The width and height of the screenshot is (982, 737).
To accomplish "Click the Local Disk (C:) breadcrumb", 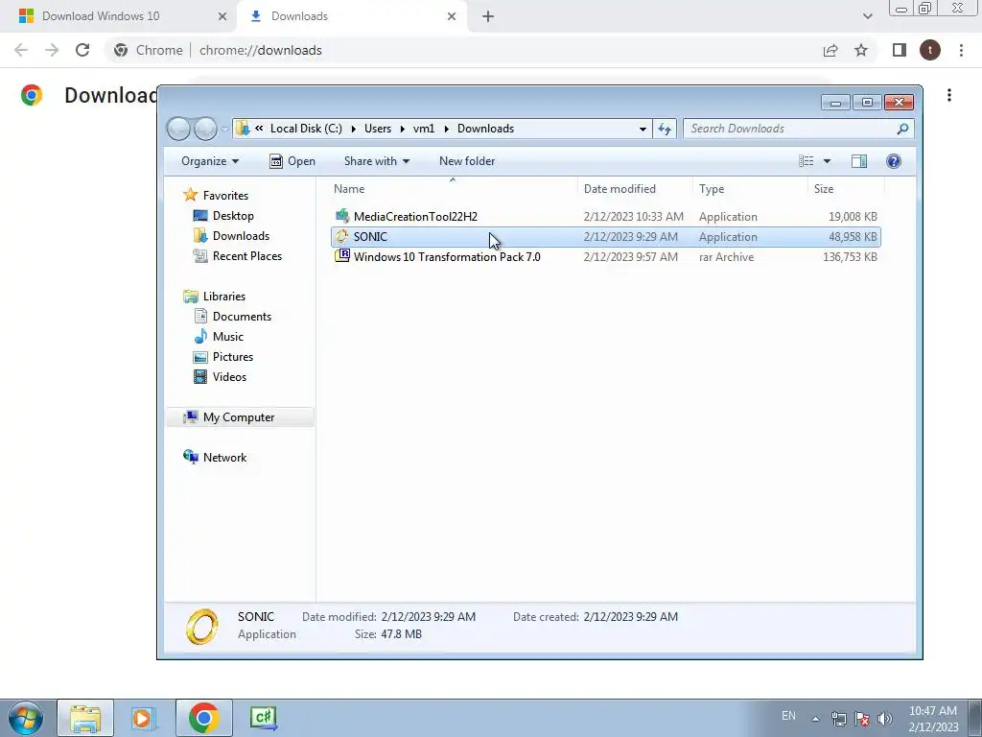I will [306, 129].
